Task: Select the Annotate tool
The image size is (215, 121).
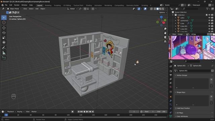Action: (x=4, y=48)
